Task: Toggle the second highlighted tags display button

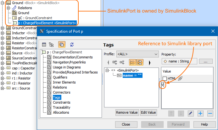Action: (x=140, y=62)
